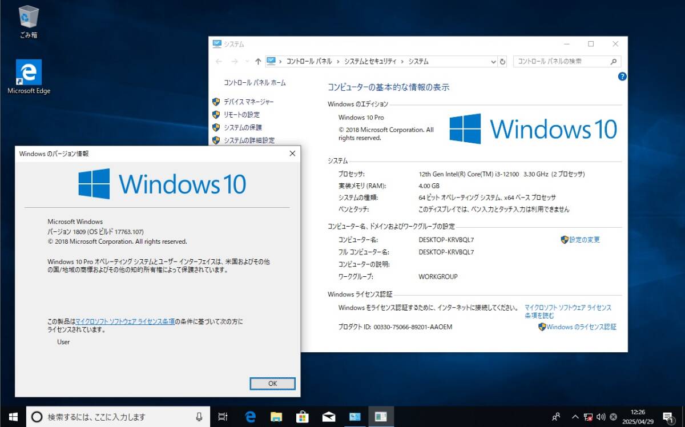Click the licensed user name "User"
This screenshot has height=427, width=685.
click(63, 342)
